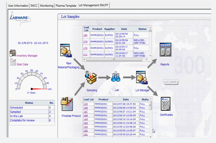Open the Sampling boxes icon

coord(91,77)
